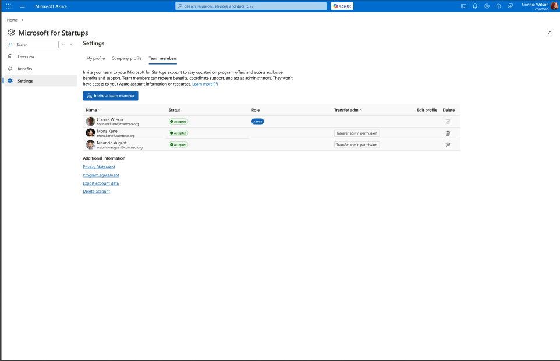Click the disabled trash icon for Connie Wilson
This screenshot has height=361, width=560.
[x=448, y=122]
